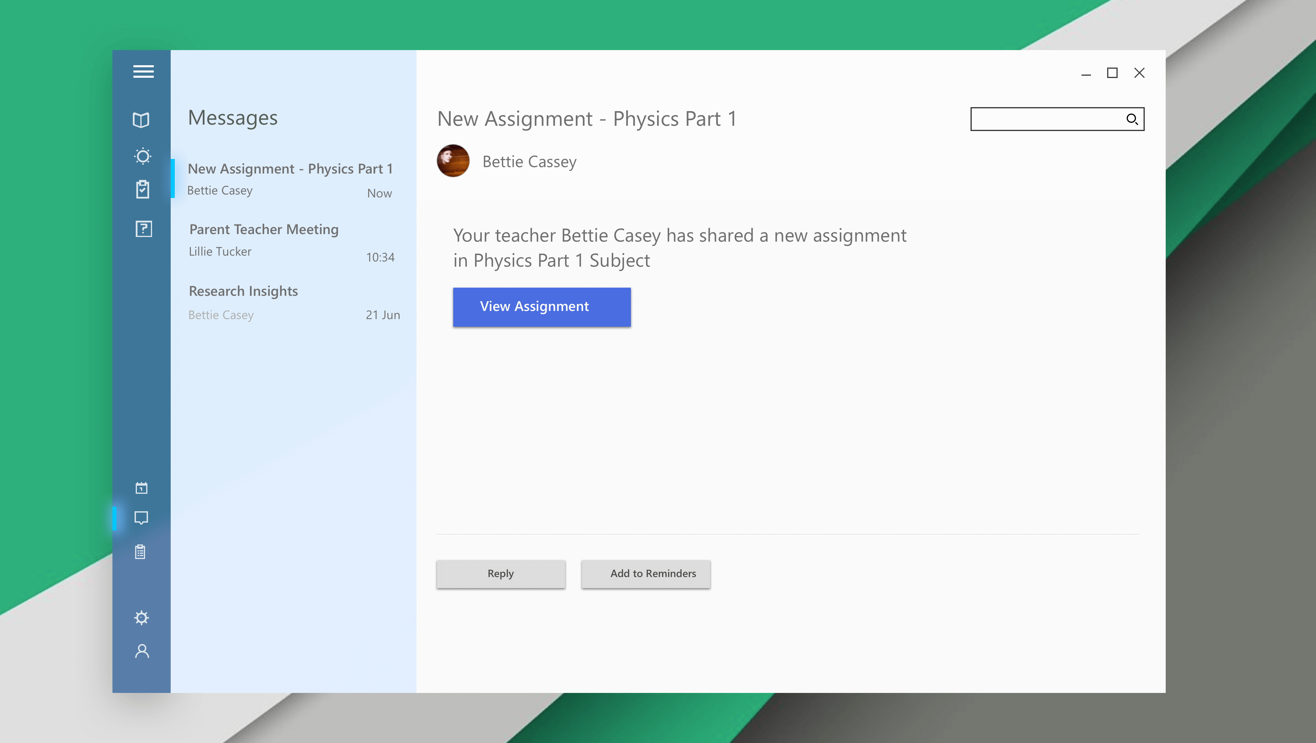1316x743 pixels.
Task: Open settings gear in sidebar
Action: (x=142, y=618)
